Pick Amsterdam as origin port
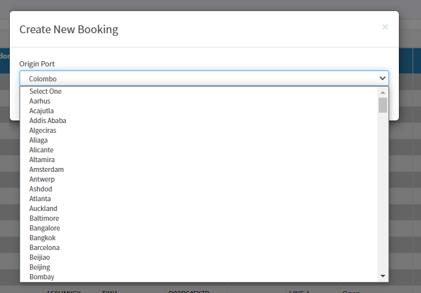This screenshot has height=293, width=421. 199,169
